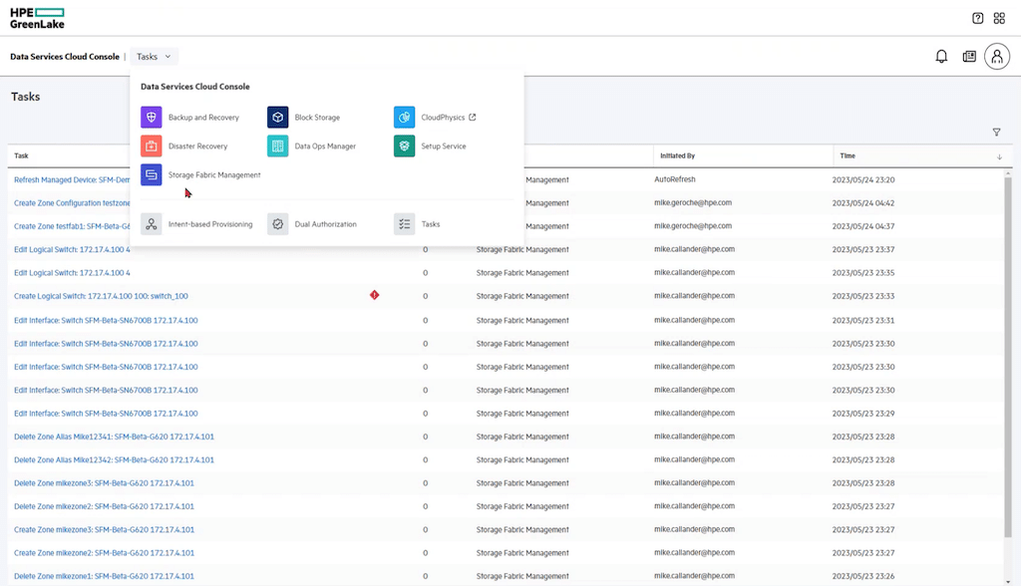Click the 2023/05/23 23:37 time cell
The width and height of the screenshot is (1021, 586).
[863, 249]
